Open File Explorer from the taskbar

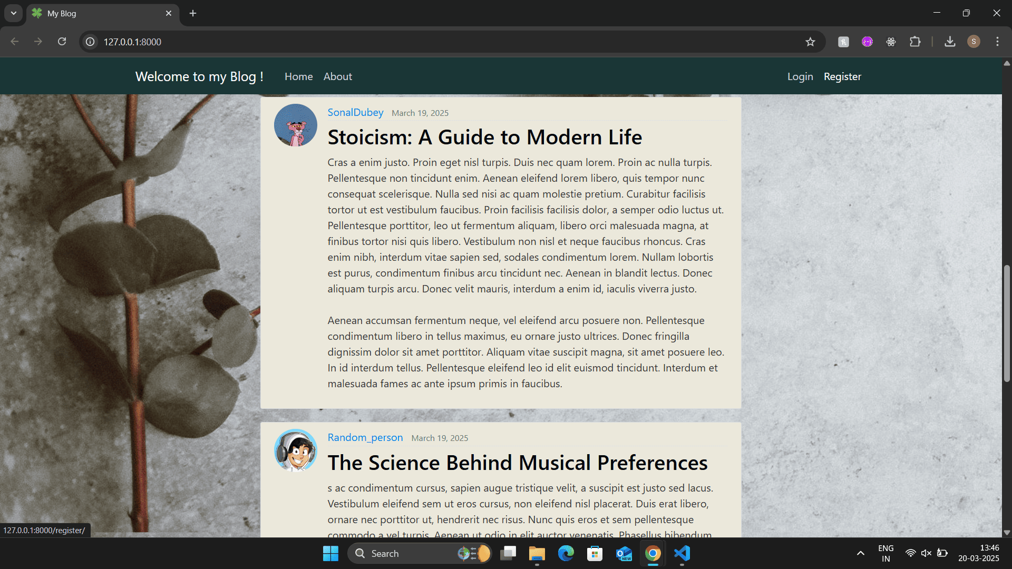point(537,553)
